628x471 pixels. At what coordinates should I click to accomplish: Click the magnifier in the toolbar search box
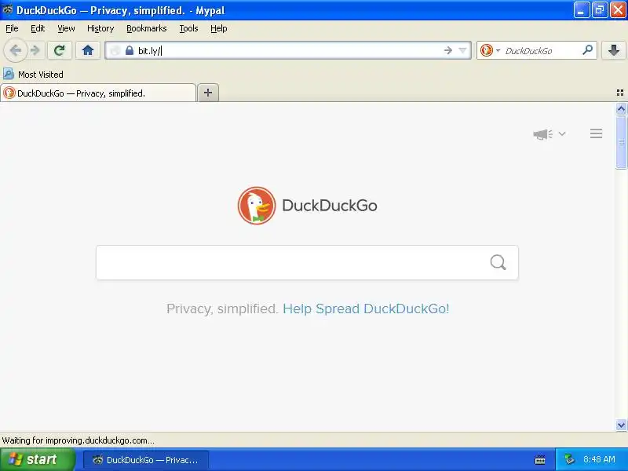587,50
